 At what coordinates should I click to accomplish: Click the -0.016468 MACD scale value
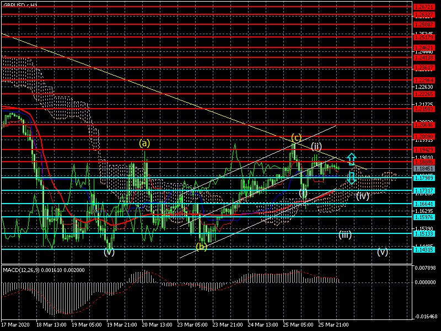[424, 316]
